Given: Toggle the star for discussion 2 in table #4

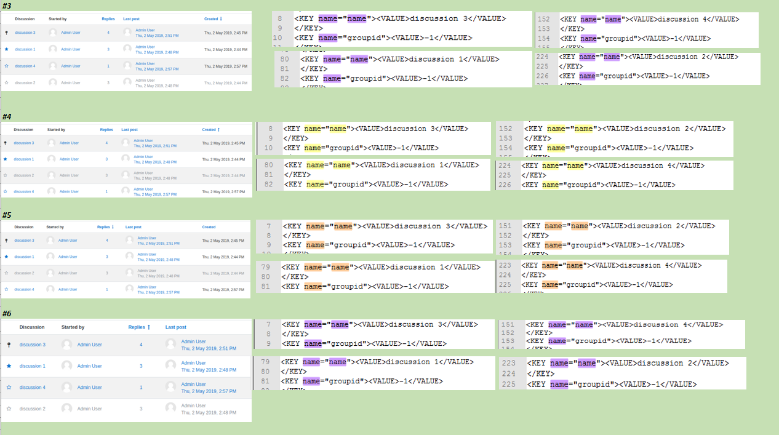Looking at the screenshot, I should pos(6,175).
